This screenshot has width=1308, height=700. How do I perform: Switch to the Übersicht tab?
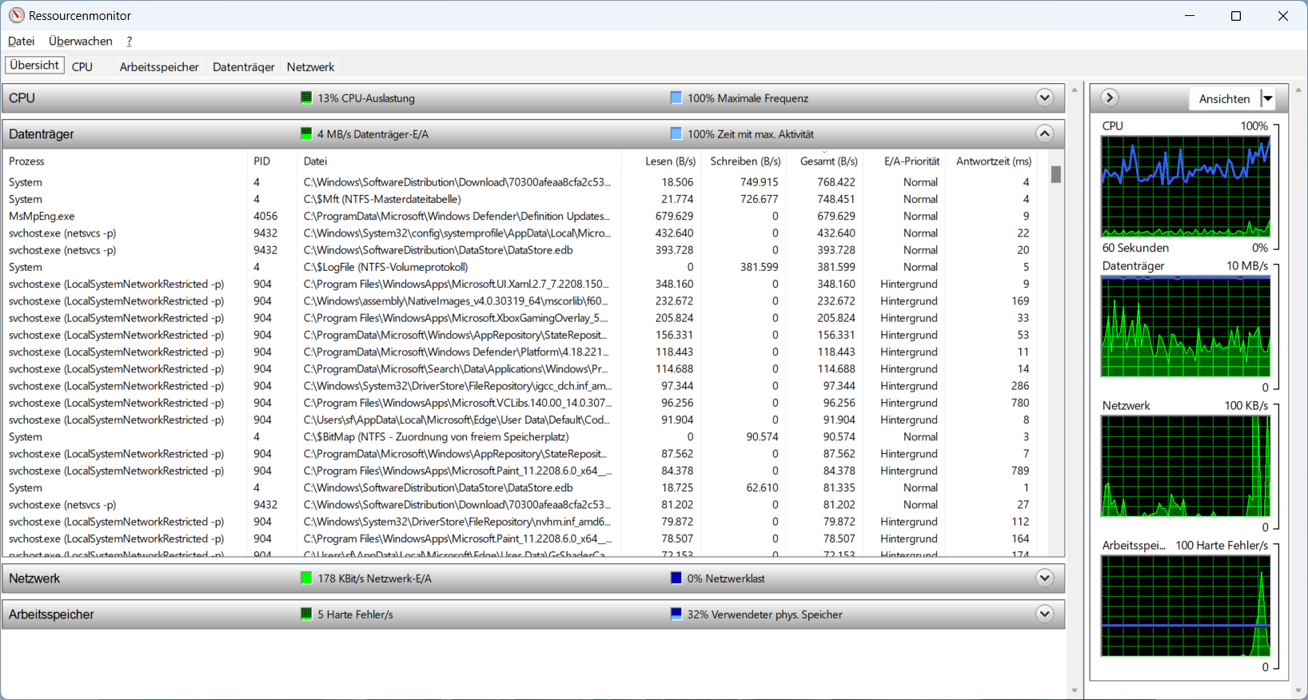point(34,66)
